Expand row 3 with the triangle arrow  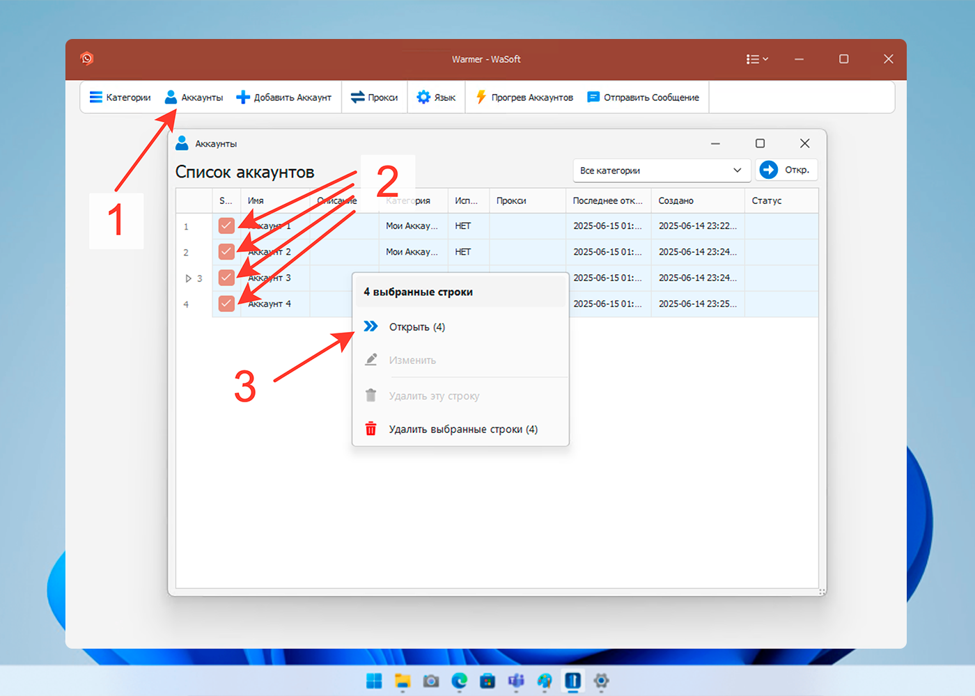coord(188,278)
